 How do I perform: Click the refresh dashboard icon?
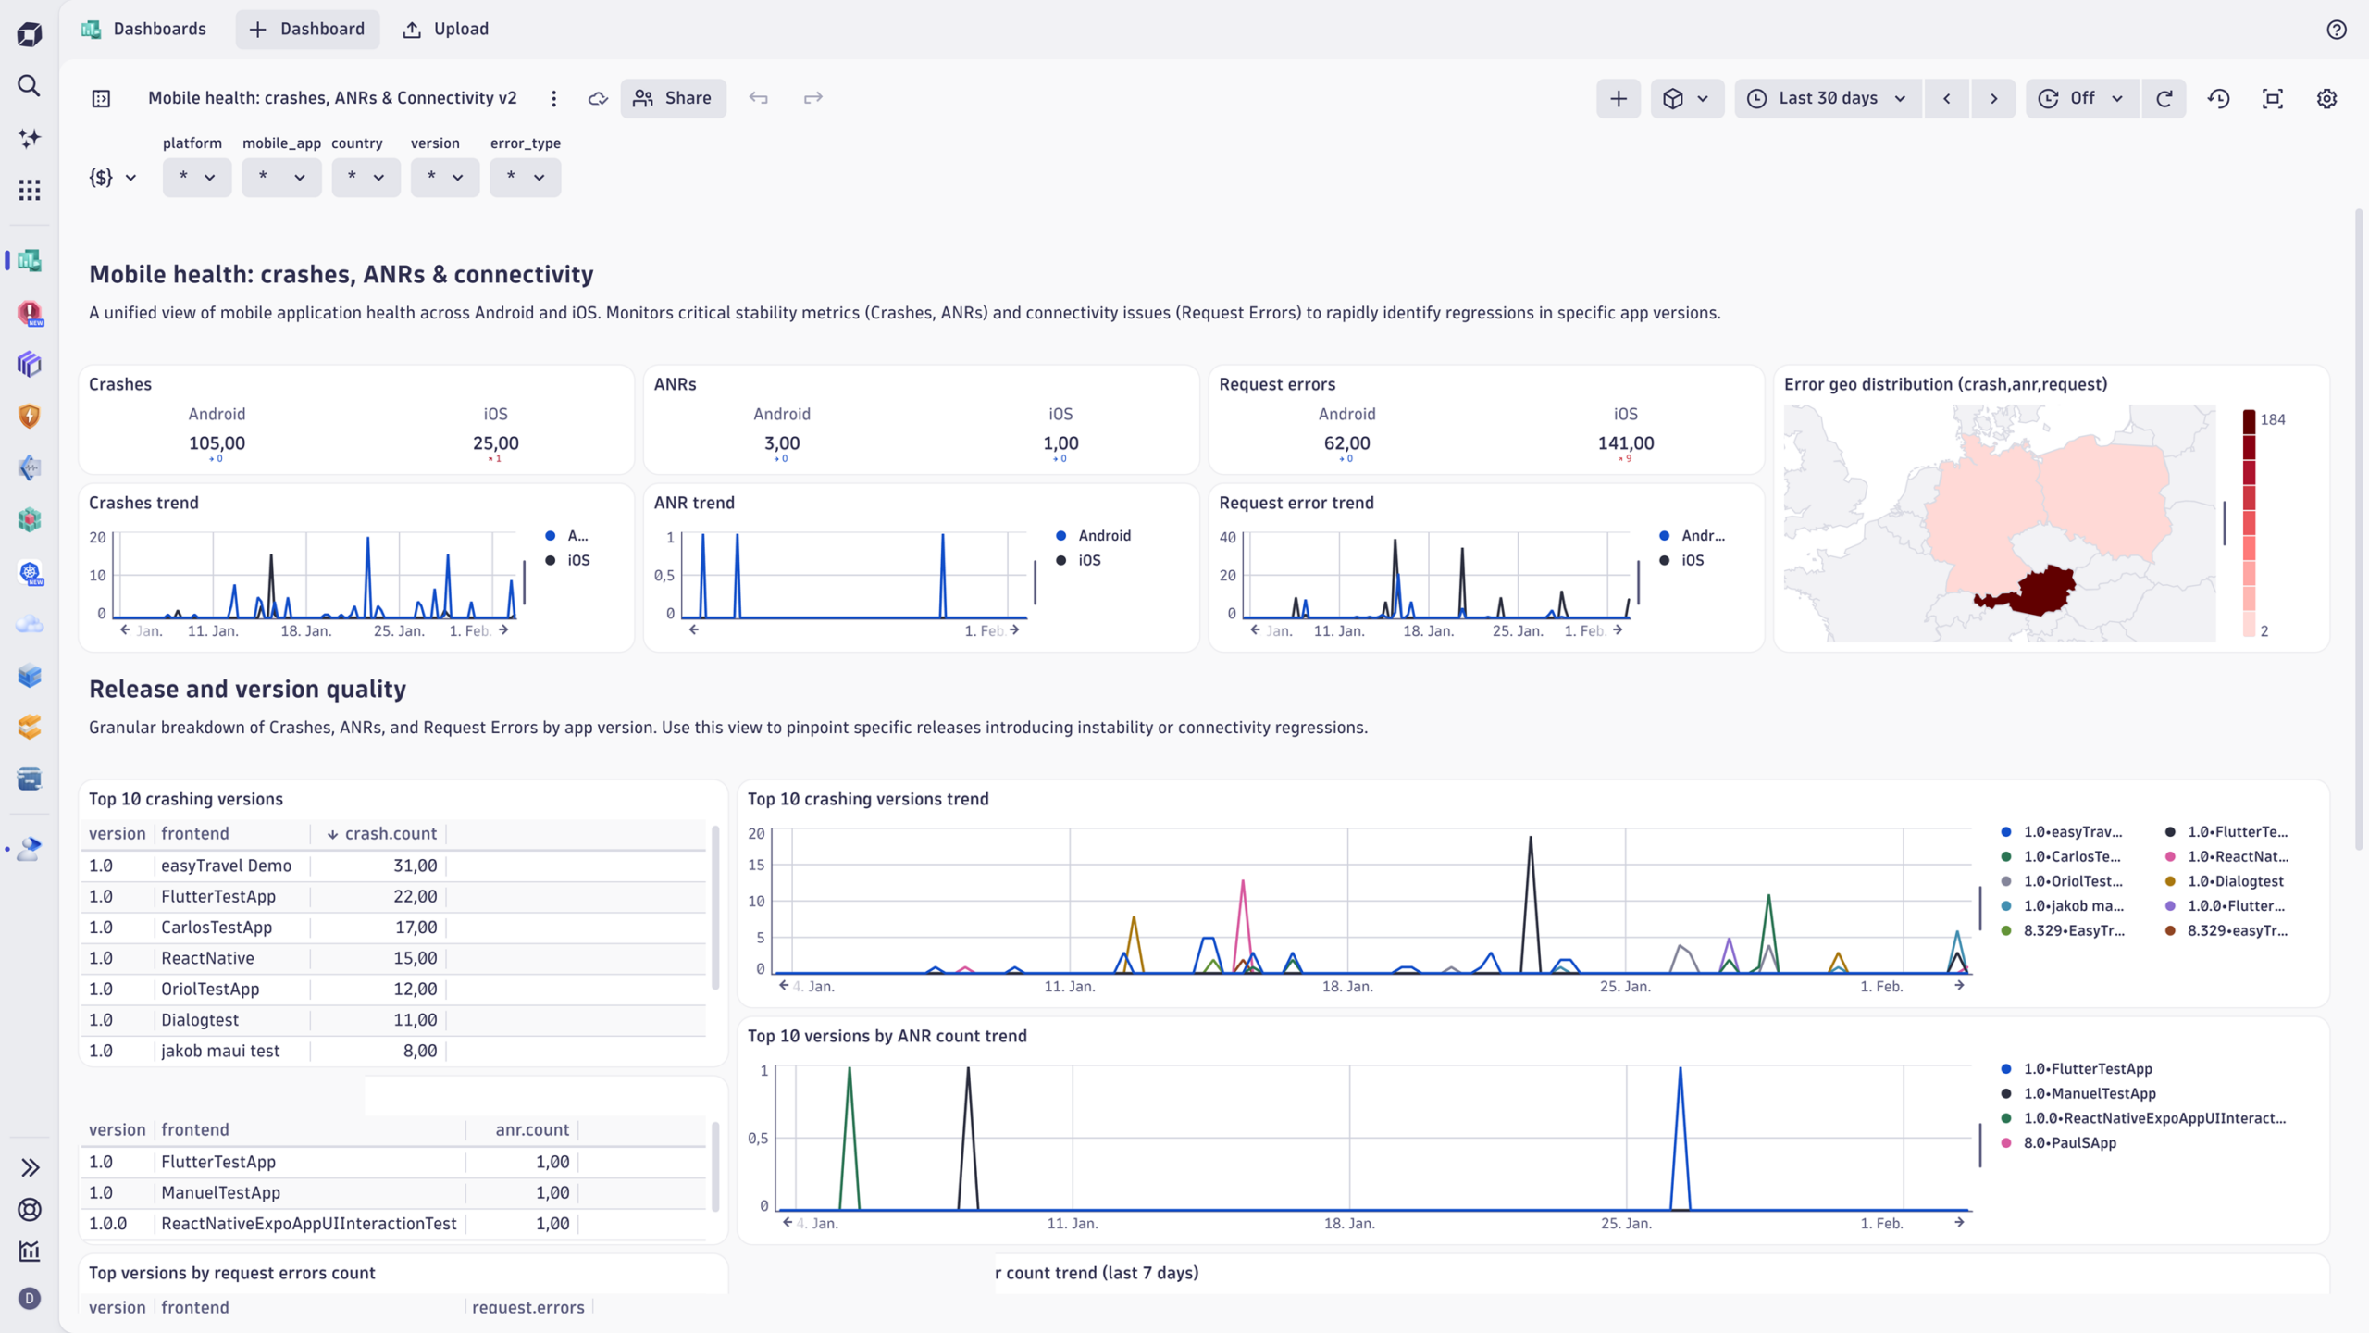[x=2164, y=98]
